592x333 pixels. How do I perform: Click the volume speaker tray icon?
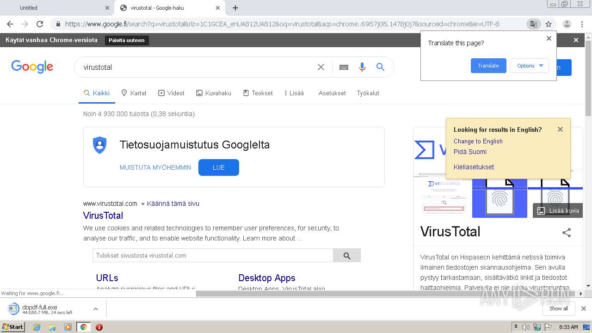(526, 327)
